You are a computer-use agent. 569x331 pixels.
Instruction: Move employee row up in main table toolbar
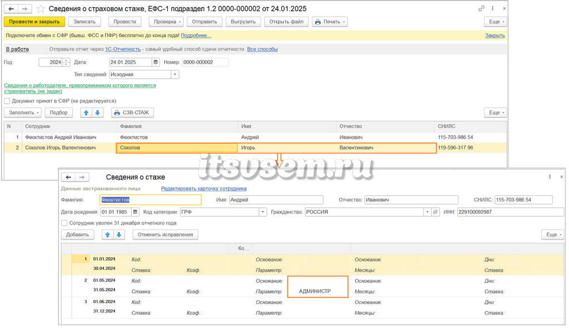[86, 113]
